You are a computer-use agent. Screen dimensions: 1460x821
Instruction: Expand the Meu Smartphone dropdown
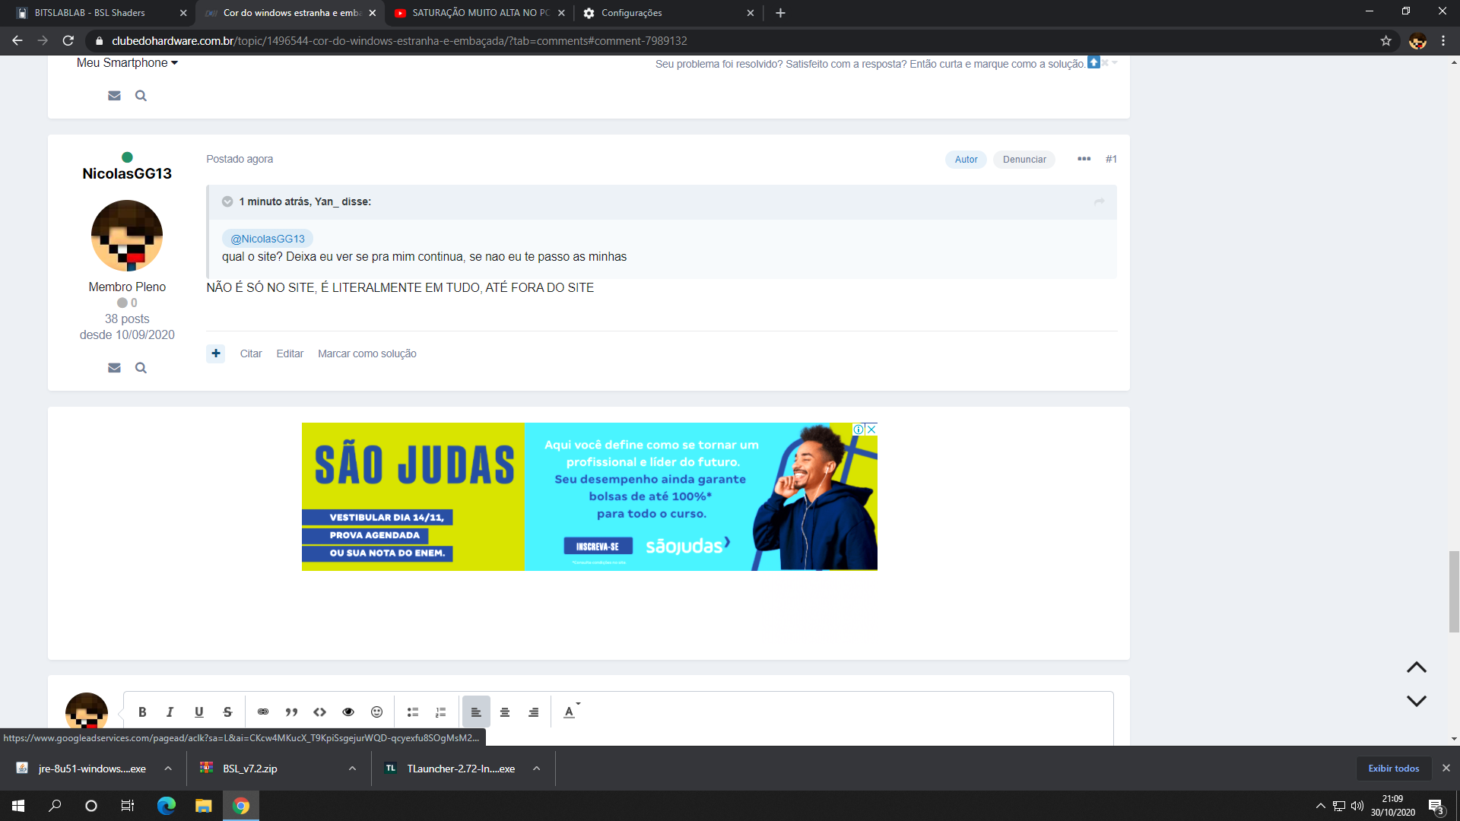[127, 63]
